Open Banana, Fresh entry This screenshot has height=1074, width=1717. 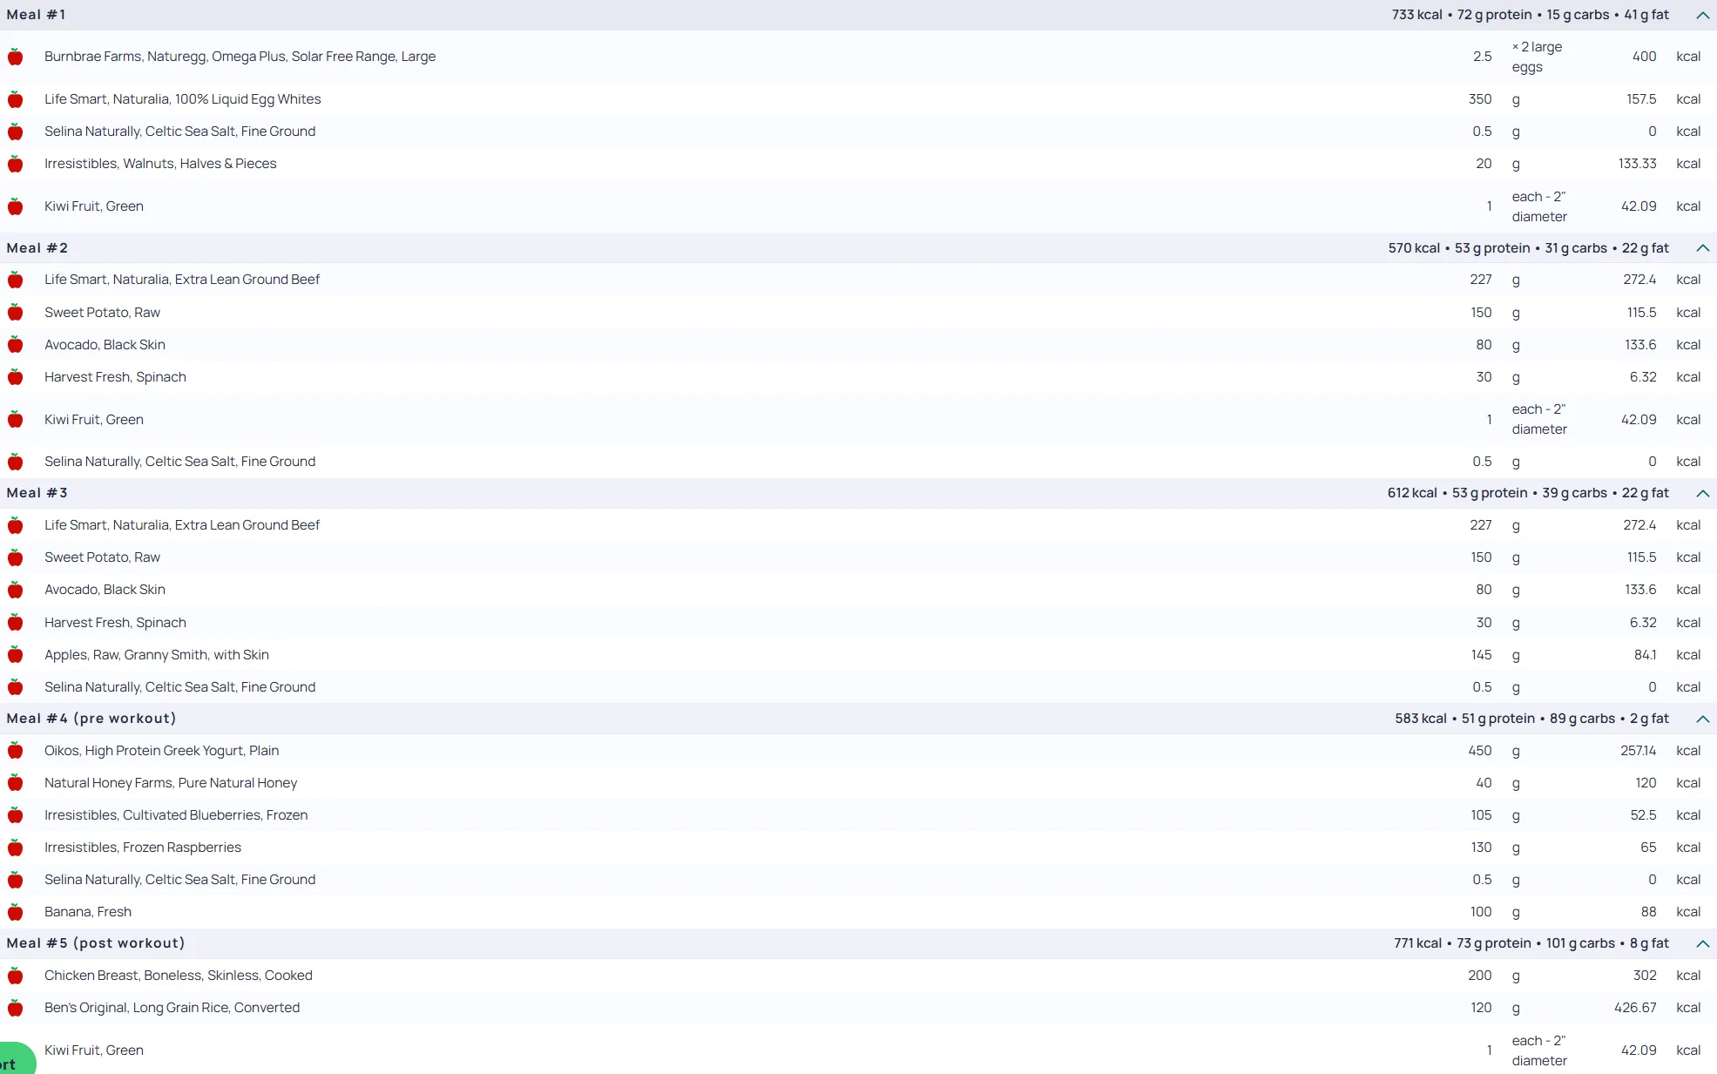88,912
